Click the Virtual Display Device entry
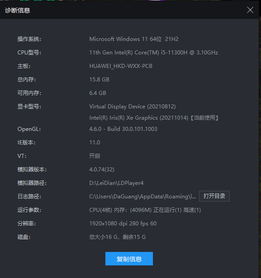This screenshot has width=261, height=278. pos(132,106)
